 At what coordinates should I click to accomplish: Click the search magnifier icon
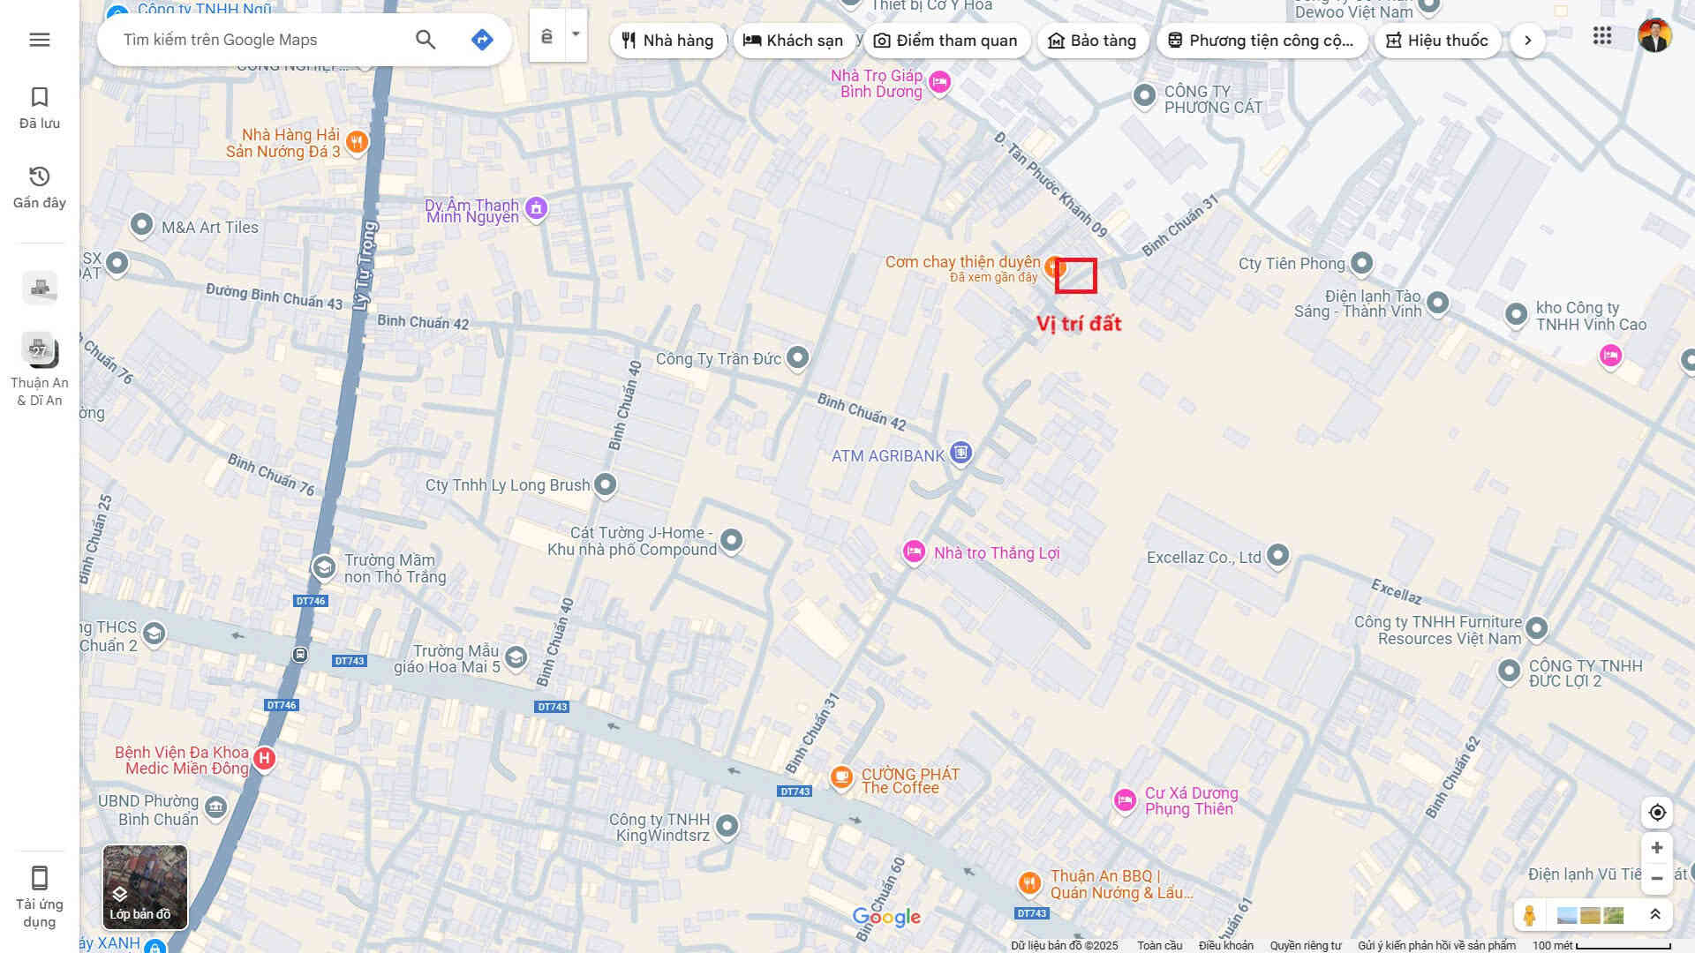pos(426,40)
